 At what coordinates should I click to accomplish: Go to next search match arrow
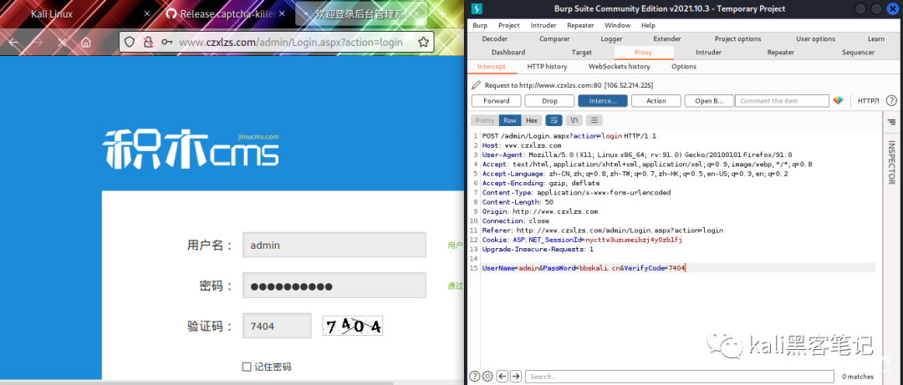click(x=516, y=377)
